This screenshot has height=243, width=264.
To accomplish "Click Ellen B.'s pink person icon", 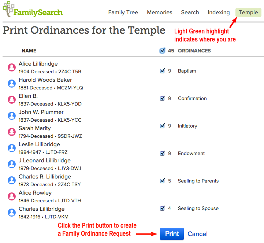I will coord(12,100).
